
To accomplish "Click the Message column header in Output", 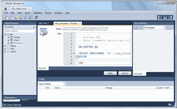I will pyautogui.click(x=109, y=88).
